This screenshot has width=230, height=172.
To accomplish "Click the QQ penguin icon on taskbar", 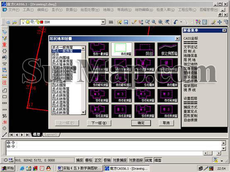I will pyautogui.click(x=48, y=168).
